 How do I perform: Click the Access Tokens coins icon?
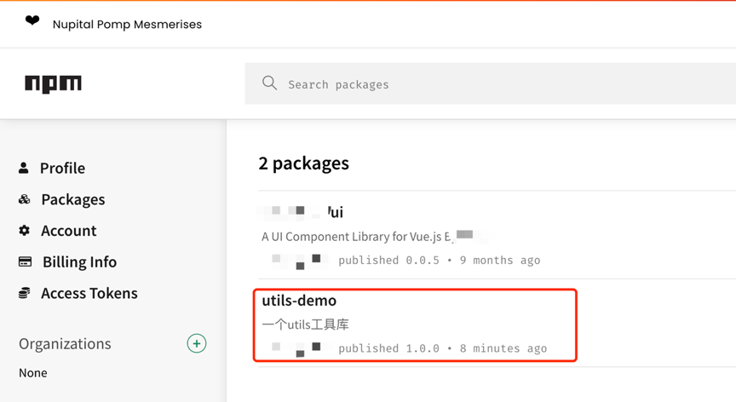click(24, 293)
